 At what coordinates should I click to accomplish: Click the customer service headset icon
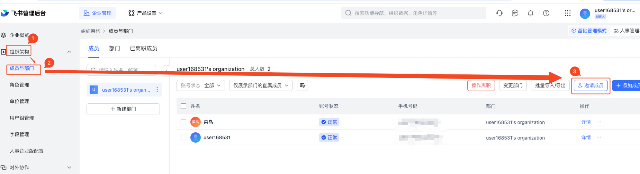click(499, 13)
